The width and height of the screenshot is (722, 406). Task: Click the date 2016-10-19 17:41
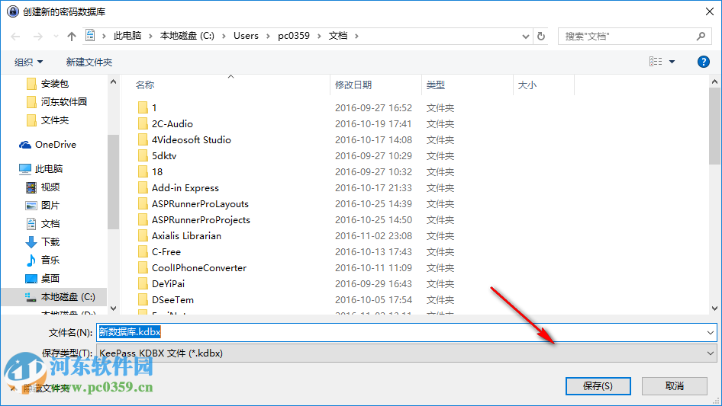(x=373, y=123)
